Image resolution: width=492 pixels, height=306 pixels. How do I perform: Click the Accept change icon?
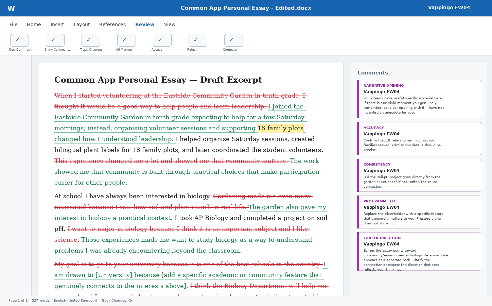click(162, 40)
